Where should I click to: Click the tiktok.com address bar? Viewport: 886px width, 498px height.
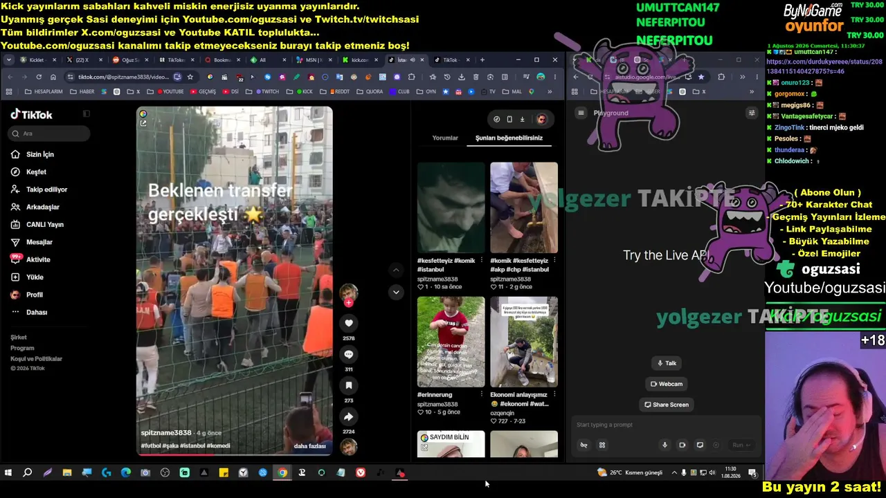click(123, 77)
